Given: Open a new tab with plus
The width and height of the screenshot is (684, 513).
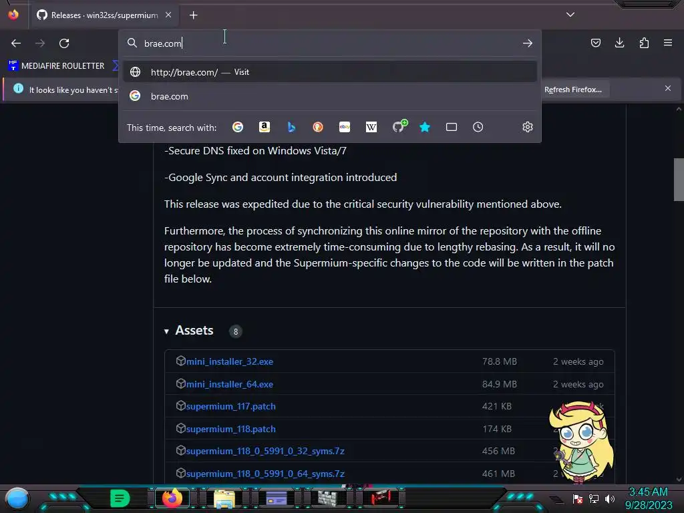Looking at the screenshot, I should click(193, 15).
